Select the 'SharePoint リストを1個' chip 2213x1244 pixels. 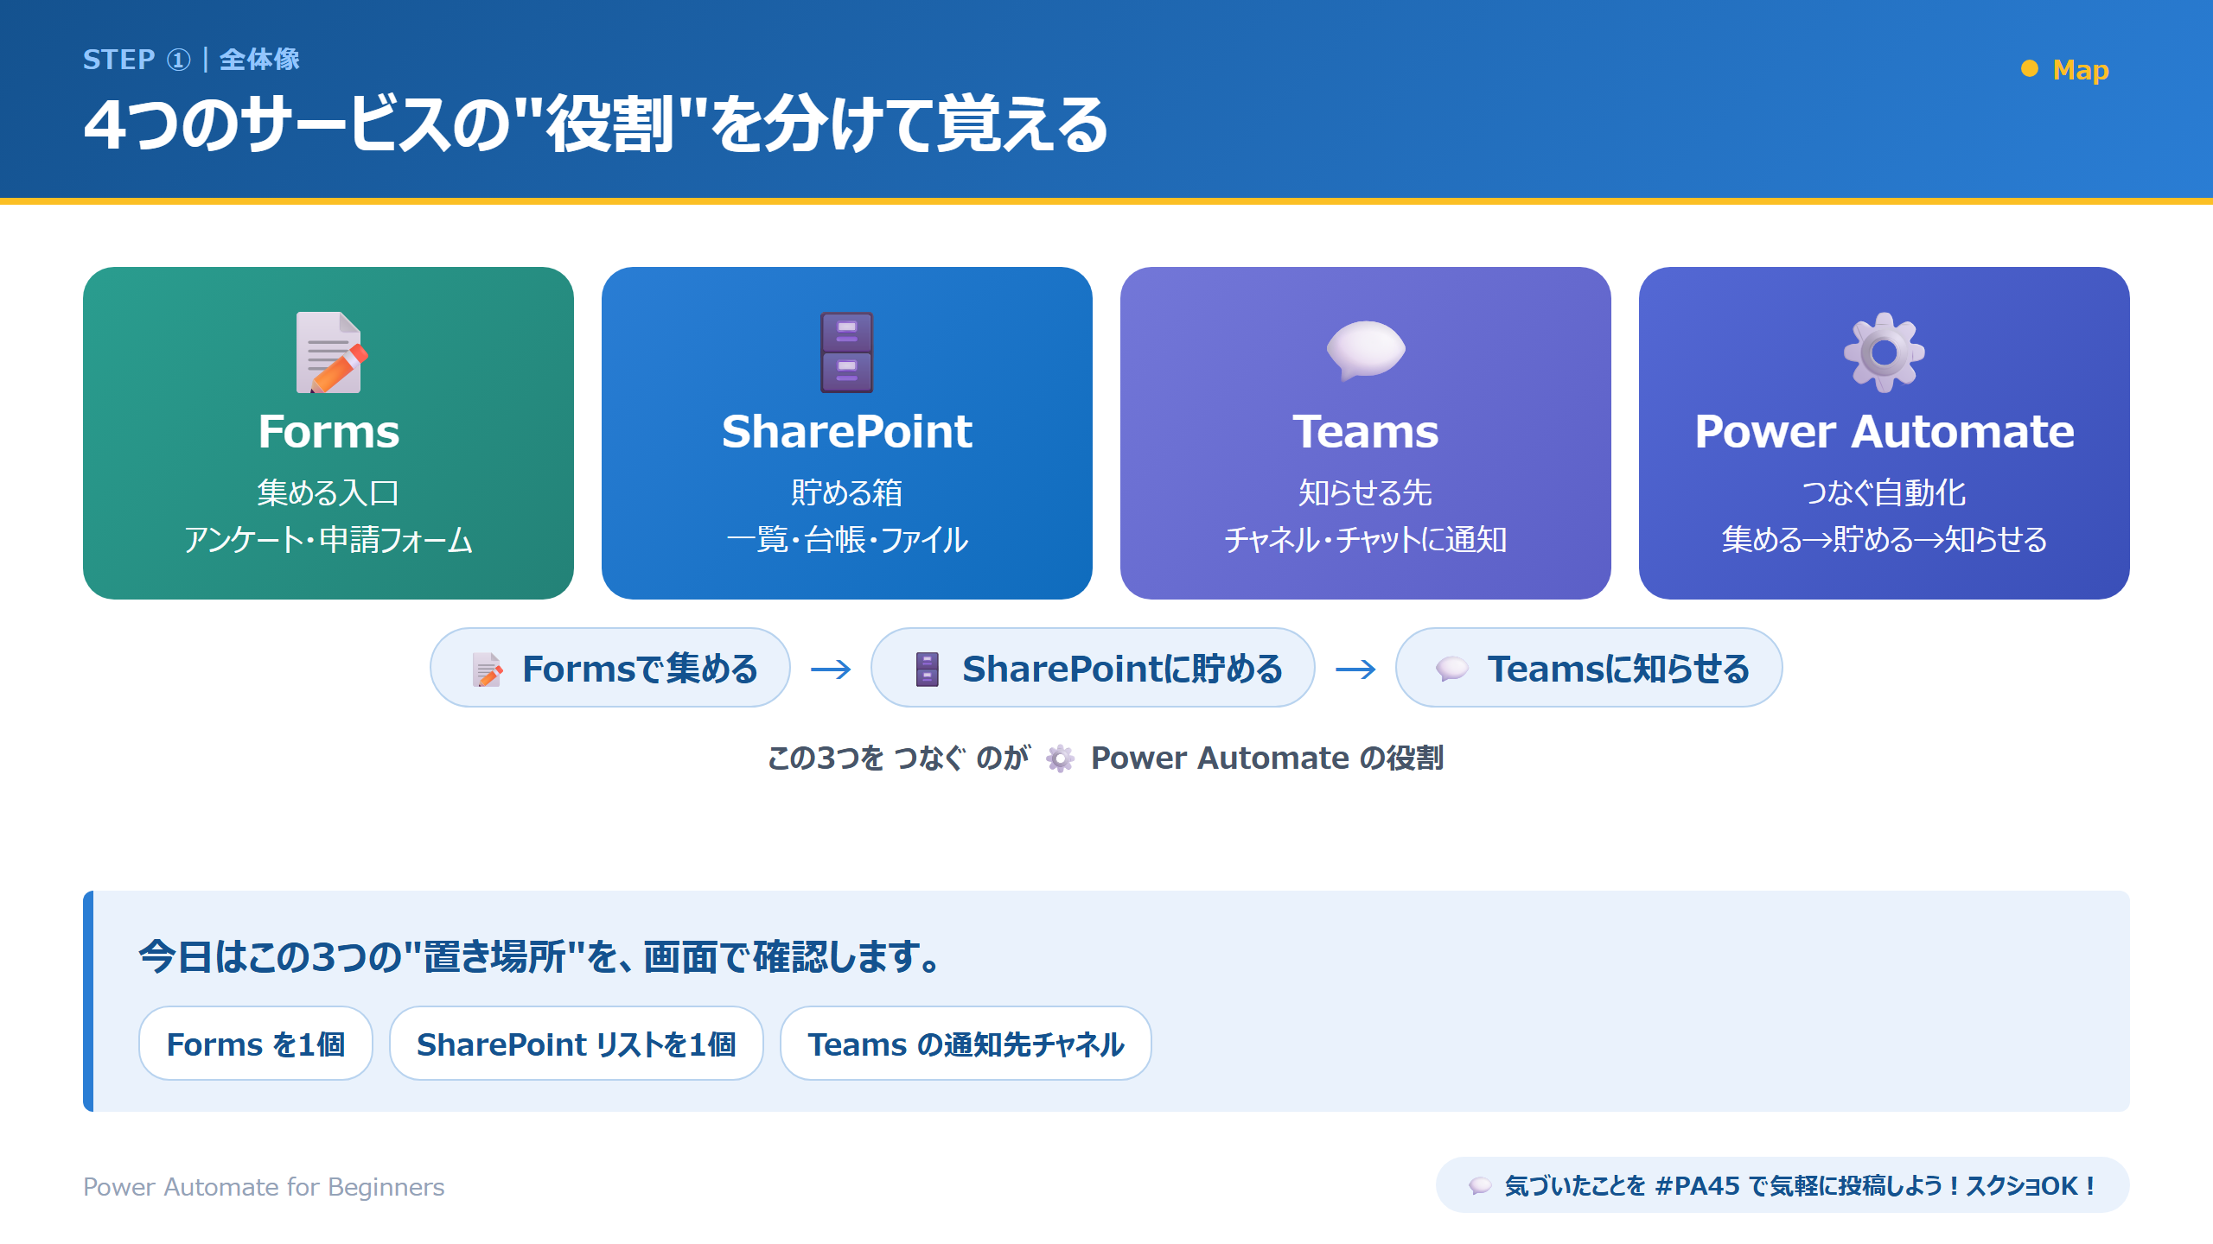pos(577,1044)
